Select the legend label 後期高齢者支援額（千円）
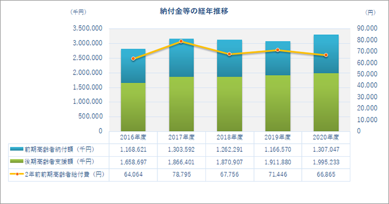This screenshot has height=204, width=389. (x=59, y=162)
